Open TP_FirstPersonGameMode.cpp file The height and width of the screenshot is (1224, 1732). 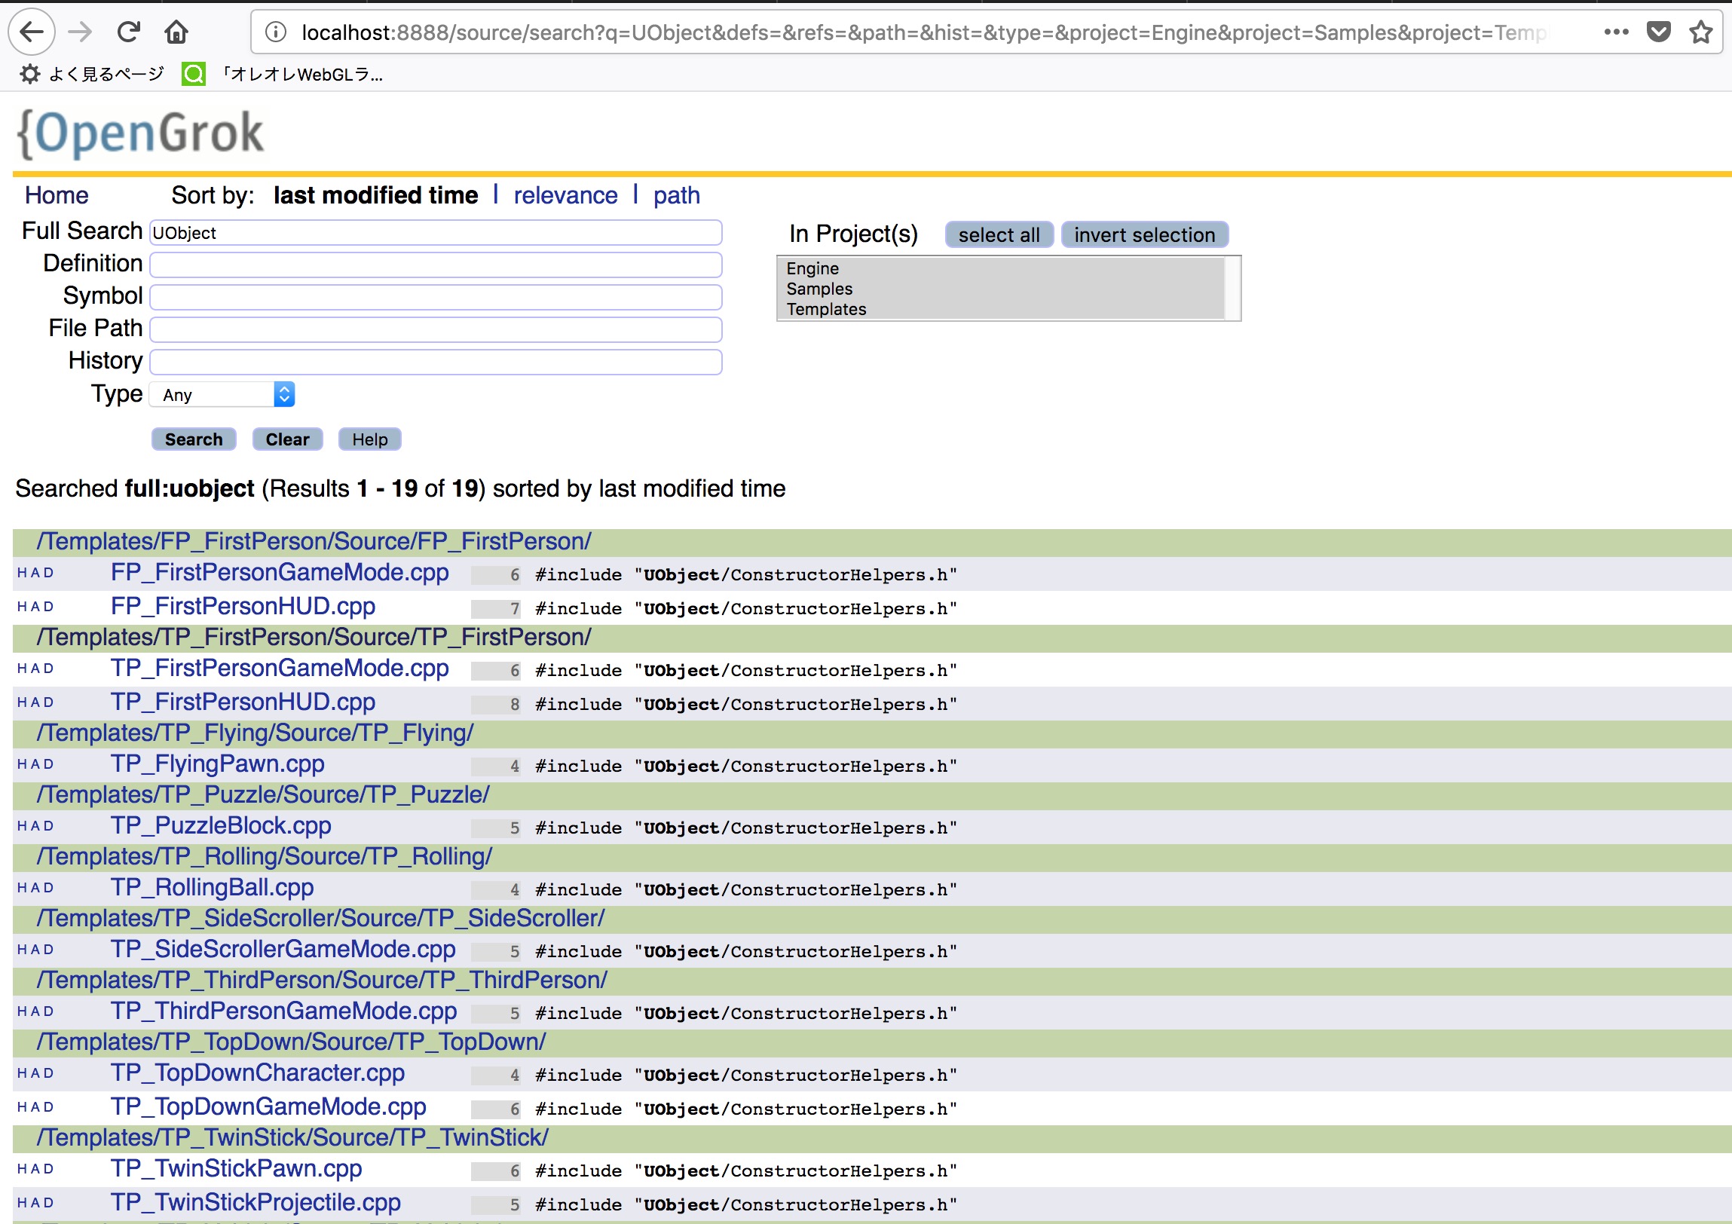click(280, 669)
